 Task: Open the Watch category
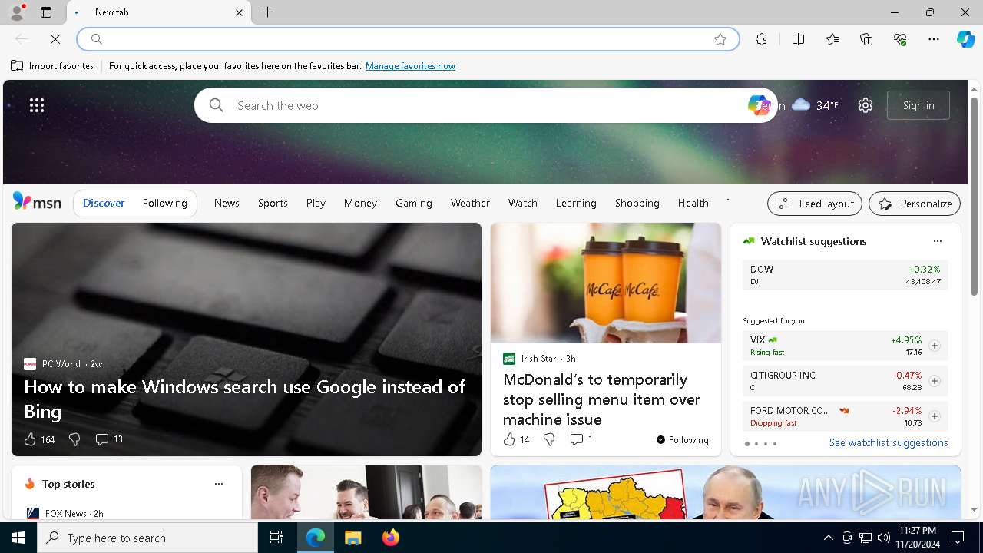(523, 203)
